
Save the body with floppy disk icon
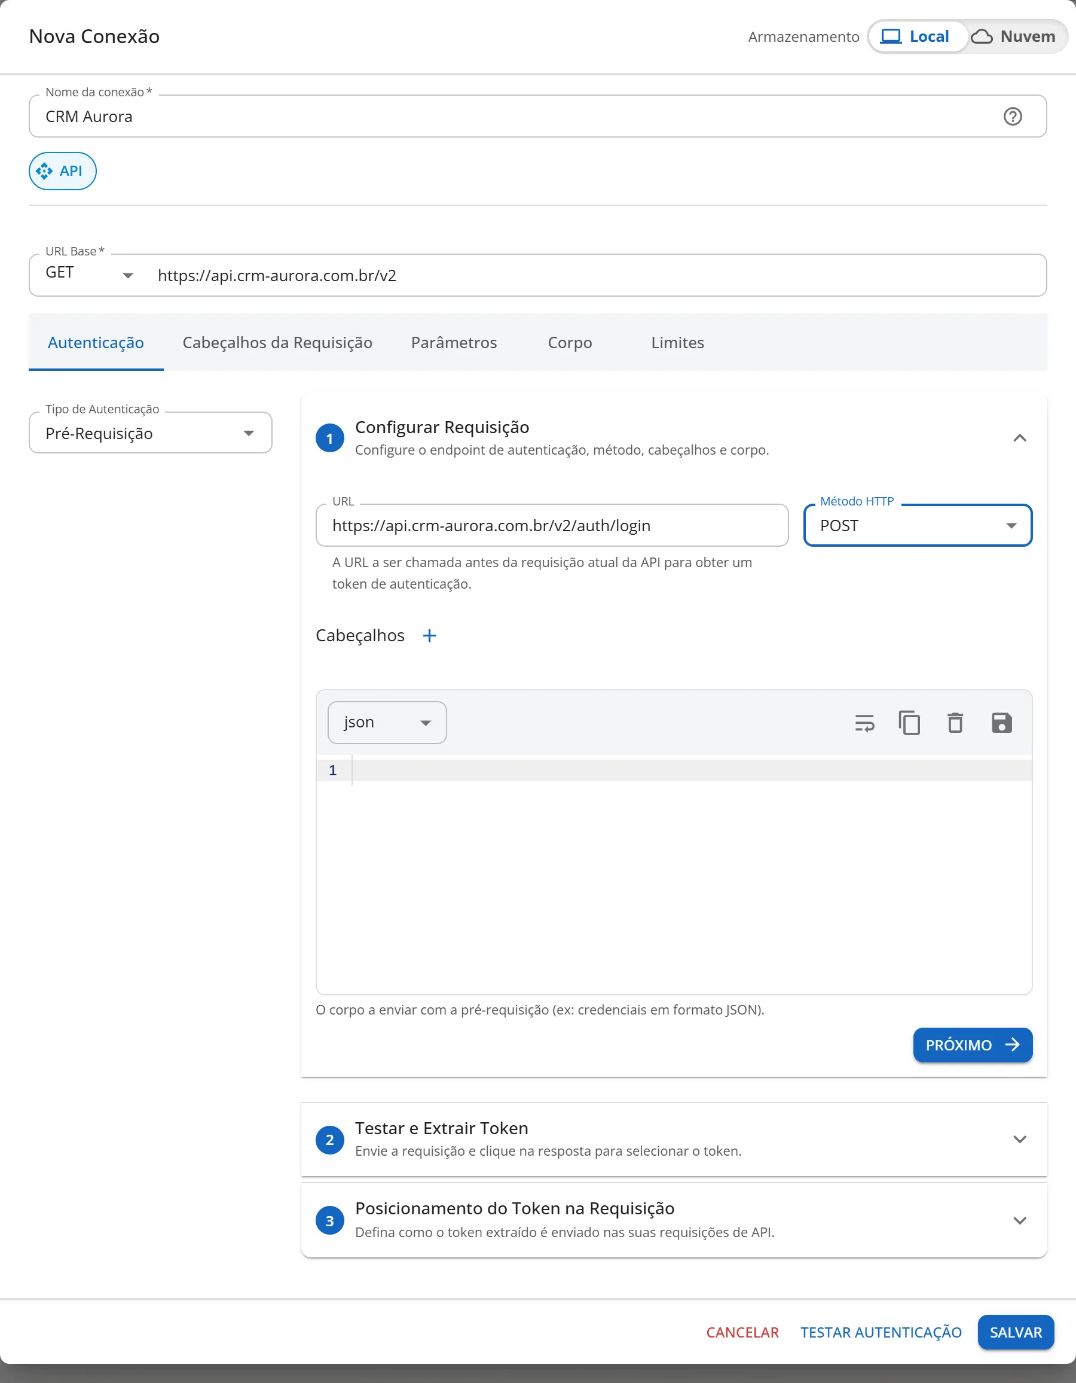click(x=1001, y=723)
